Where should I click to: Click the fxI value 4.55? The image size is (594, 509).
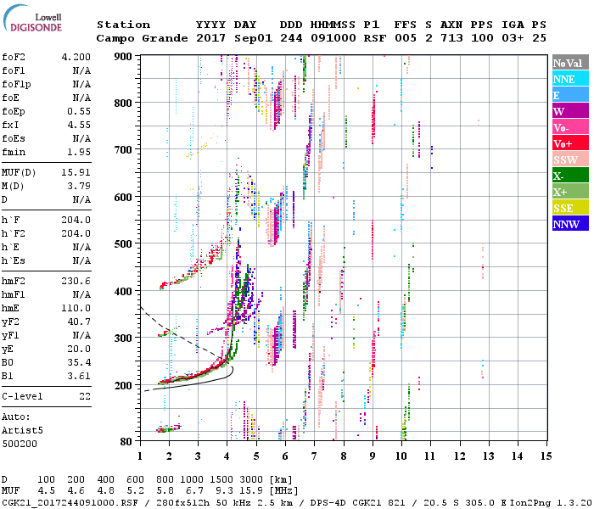(x=79, y=125)
